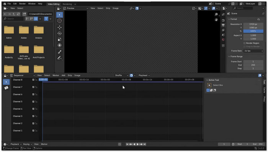Image resolution: width=268 pixels, height=152 pixels.
Task: Select the Sample color tool in preview
Action: click(59, 52)
